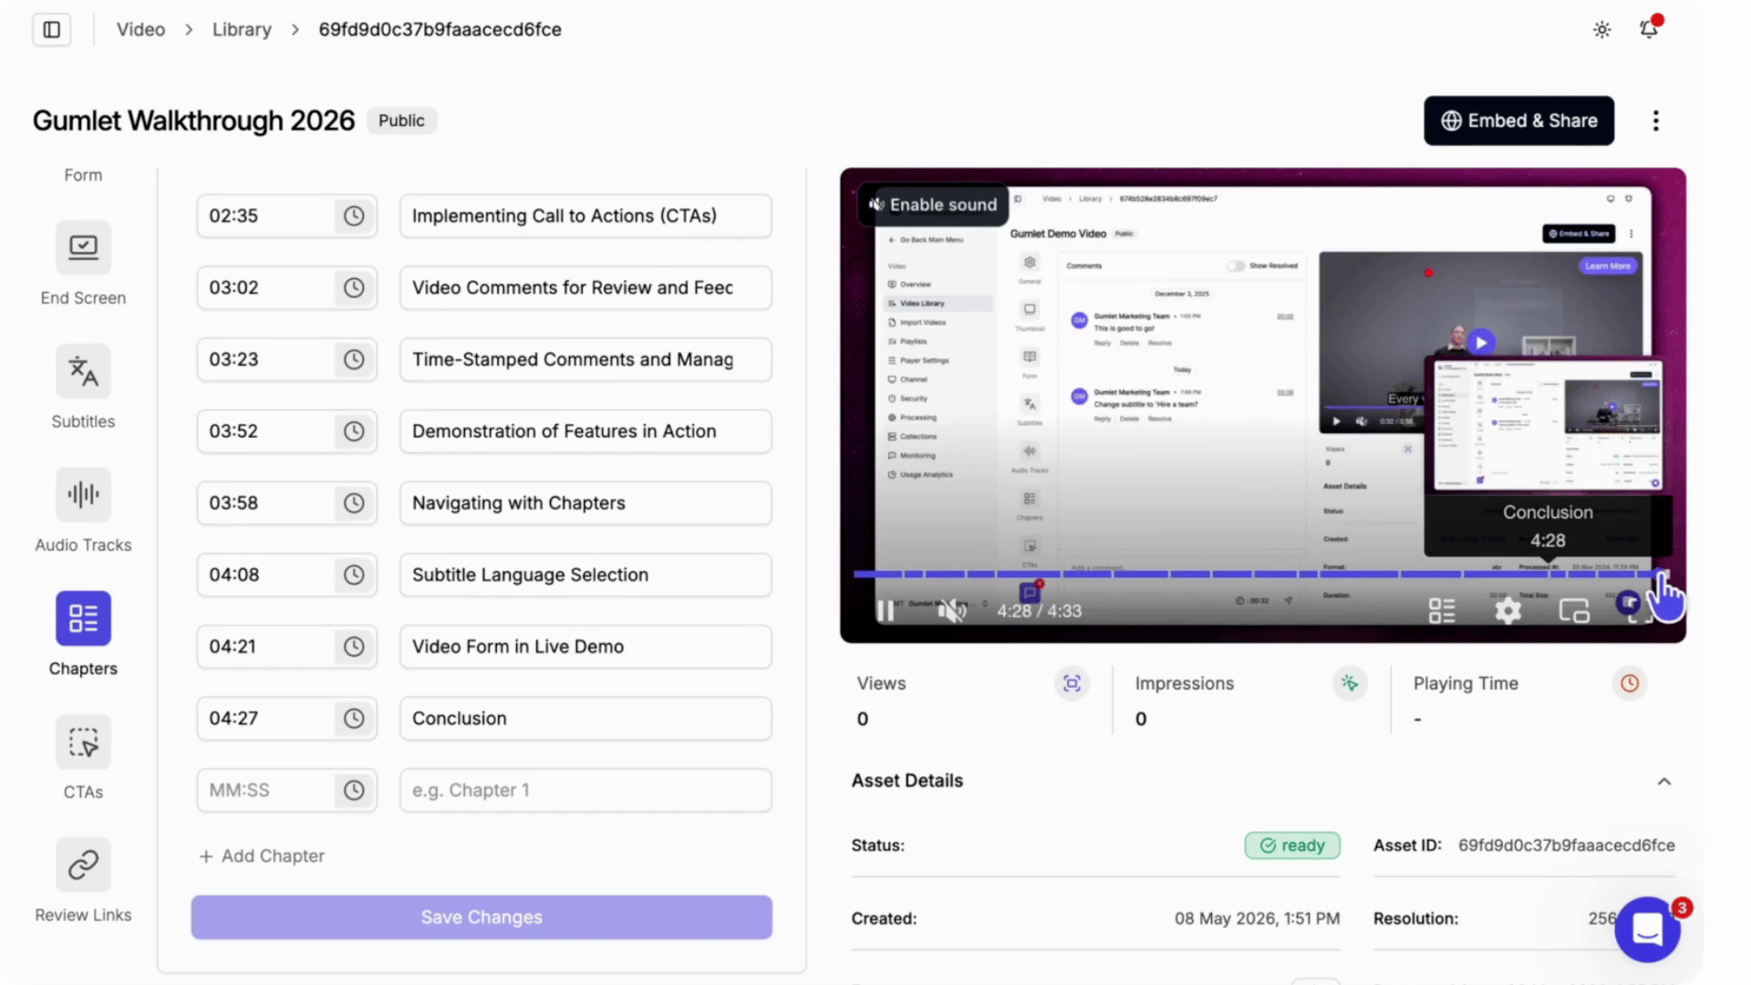Screen dimensions: 1751x985
Task: Toggle picture-in-picture mode in player
Action: (x=1574, y=611)
